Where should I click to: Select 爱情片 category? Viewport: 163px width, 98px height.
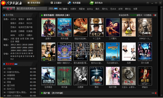tap(21, 19)
